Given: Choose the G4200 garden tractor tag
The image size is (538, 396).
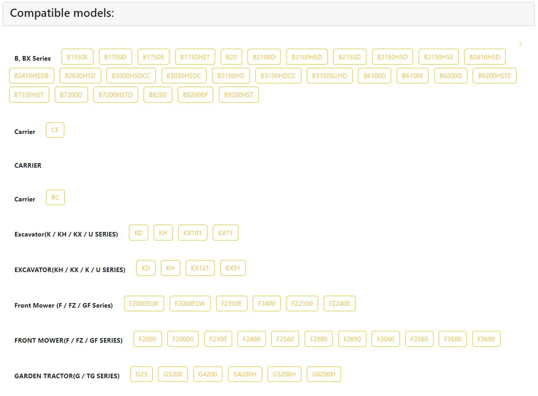Looking at the screenshot, I should 207,374.
